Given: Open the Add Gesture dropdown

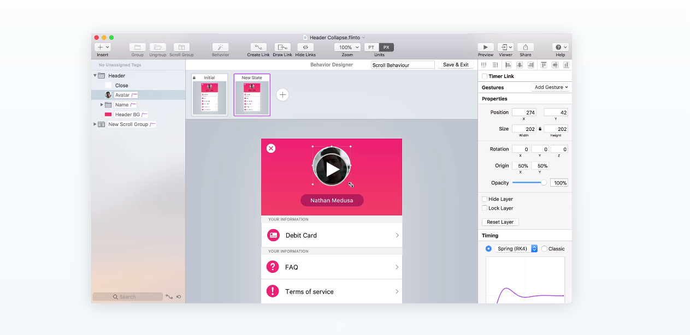Looking at the screenshot, I should point(551,87).
